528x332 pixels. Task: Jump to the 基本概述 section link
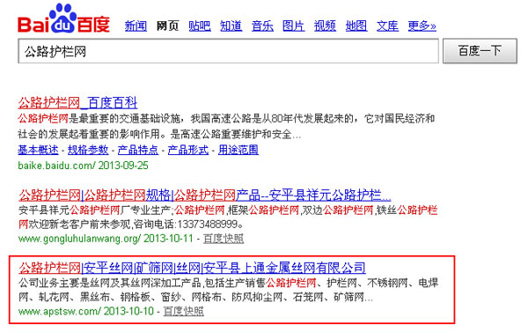tap(38, 150)
